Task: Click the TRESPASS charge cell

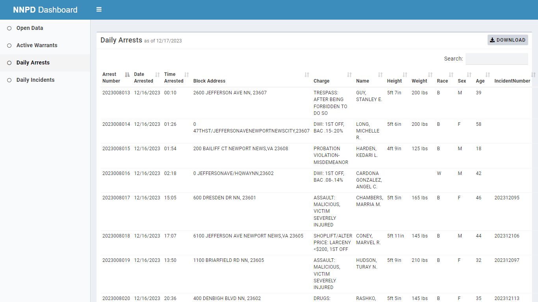Action: (330, 103)
